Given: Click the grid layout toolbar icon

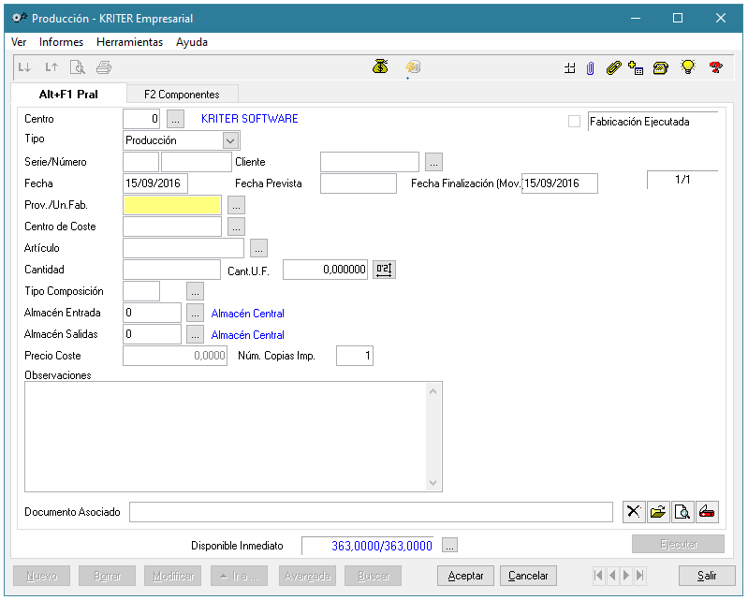Looking at the screenshot, I should [569, 68].
